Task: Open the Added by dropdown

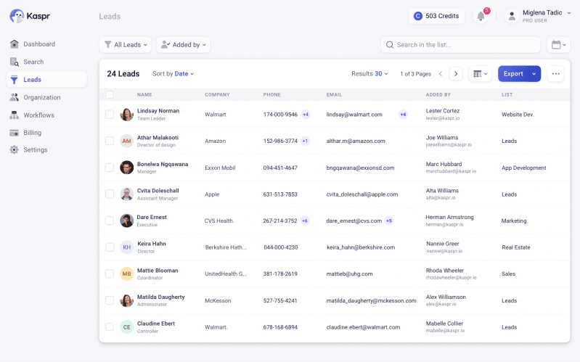Action: point(183,45)
